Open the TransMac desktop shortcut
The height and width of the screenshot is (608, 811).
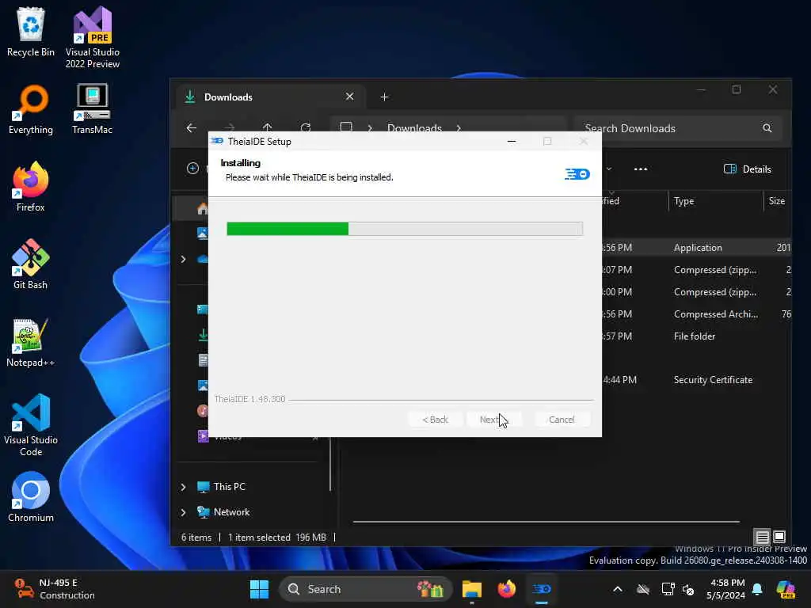93,109
